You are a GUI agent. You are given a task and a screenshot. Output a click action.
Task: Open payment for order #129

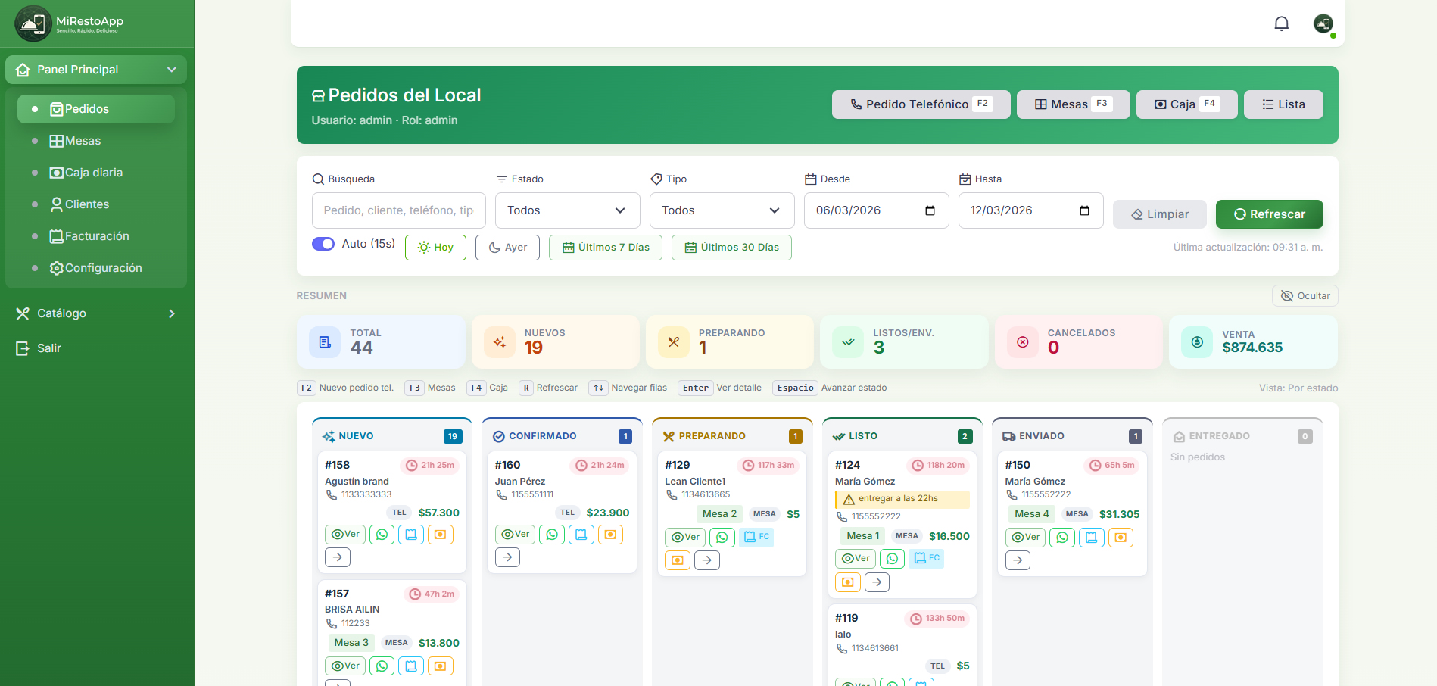click(x=678, y=560)
